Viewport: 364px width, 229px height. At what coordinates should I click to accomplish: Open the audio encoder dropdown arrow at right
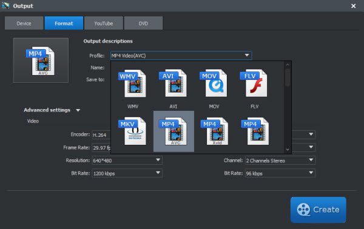coord(311,134)
